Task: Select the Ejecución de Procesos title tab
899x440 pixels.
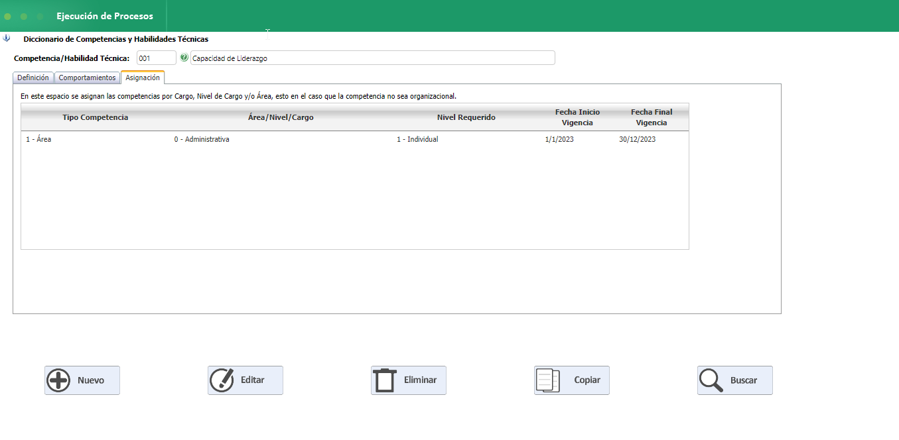Action: (104, 16)
